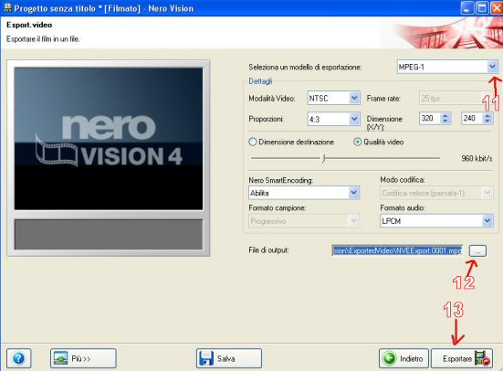The width and height of the screenshot is (503, 371).
Task: Open the help question mark button
Action: [18, 358]
